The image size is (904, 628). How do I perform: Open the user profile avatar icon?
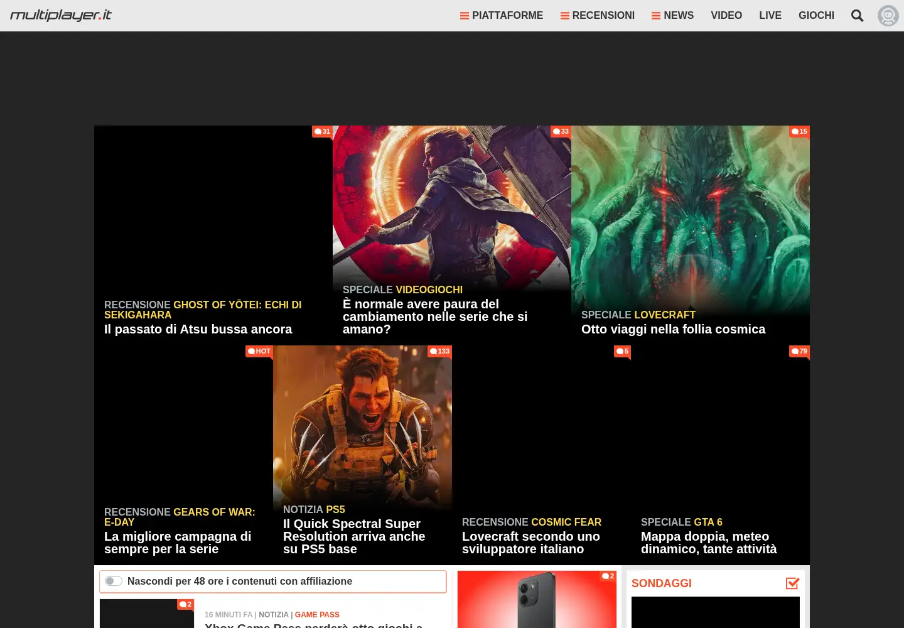click(x=888, y=16)
